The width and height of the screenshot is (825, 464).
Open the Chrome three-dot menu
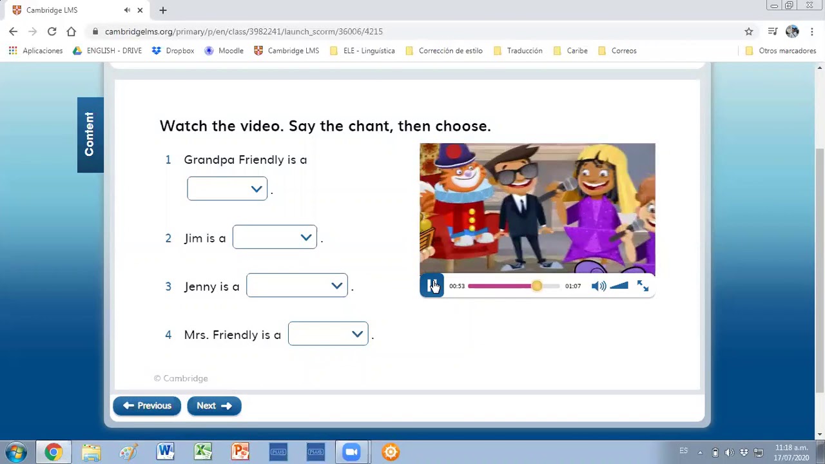click(811, 31)
